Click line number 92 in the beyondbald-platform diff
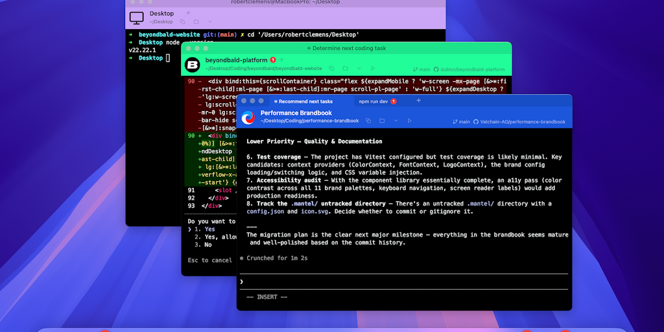 coord(191,198)
